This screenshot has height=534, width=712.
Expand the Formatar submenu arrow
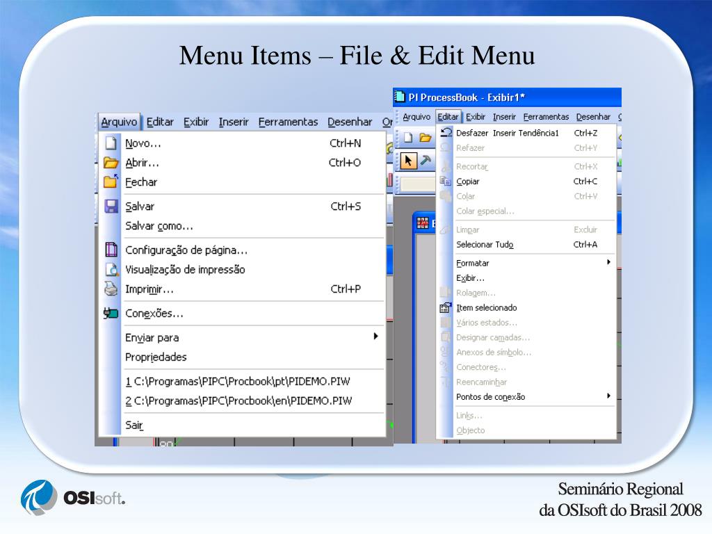click(608, 262)
